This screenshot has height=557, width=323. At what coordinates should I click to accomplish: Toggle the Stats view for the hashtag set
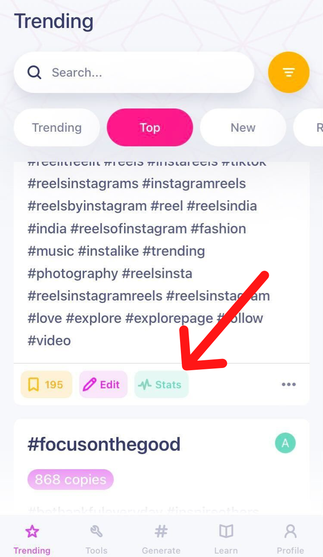161,384
